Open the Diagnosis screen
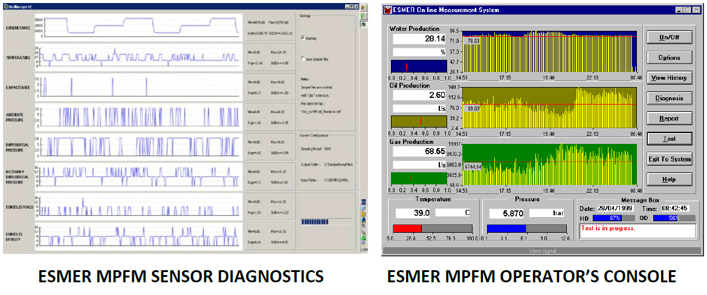 tap(669, 99)
